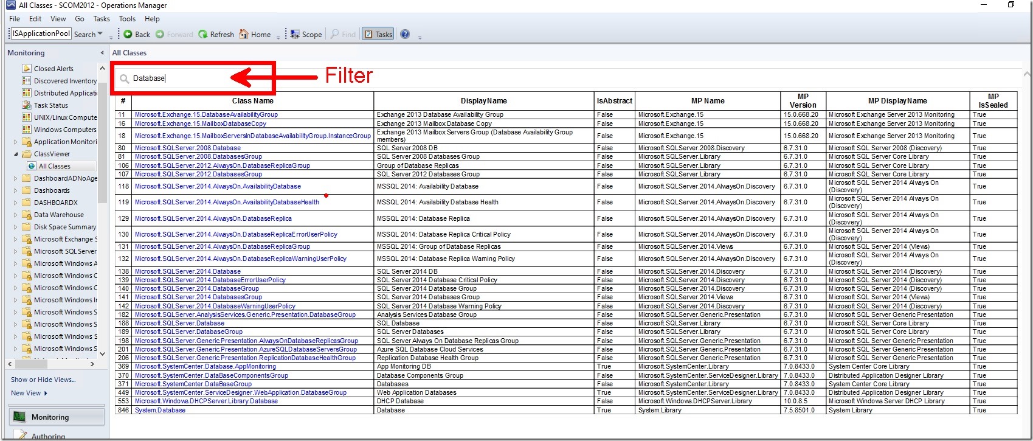1033x441 pixels.
Task: Click the DashboardADNoAgent folder icon
Action: tap(27, 178)
